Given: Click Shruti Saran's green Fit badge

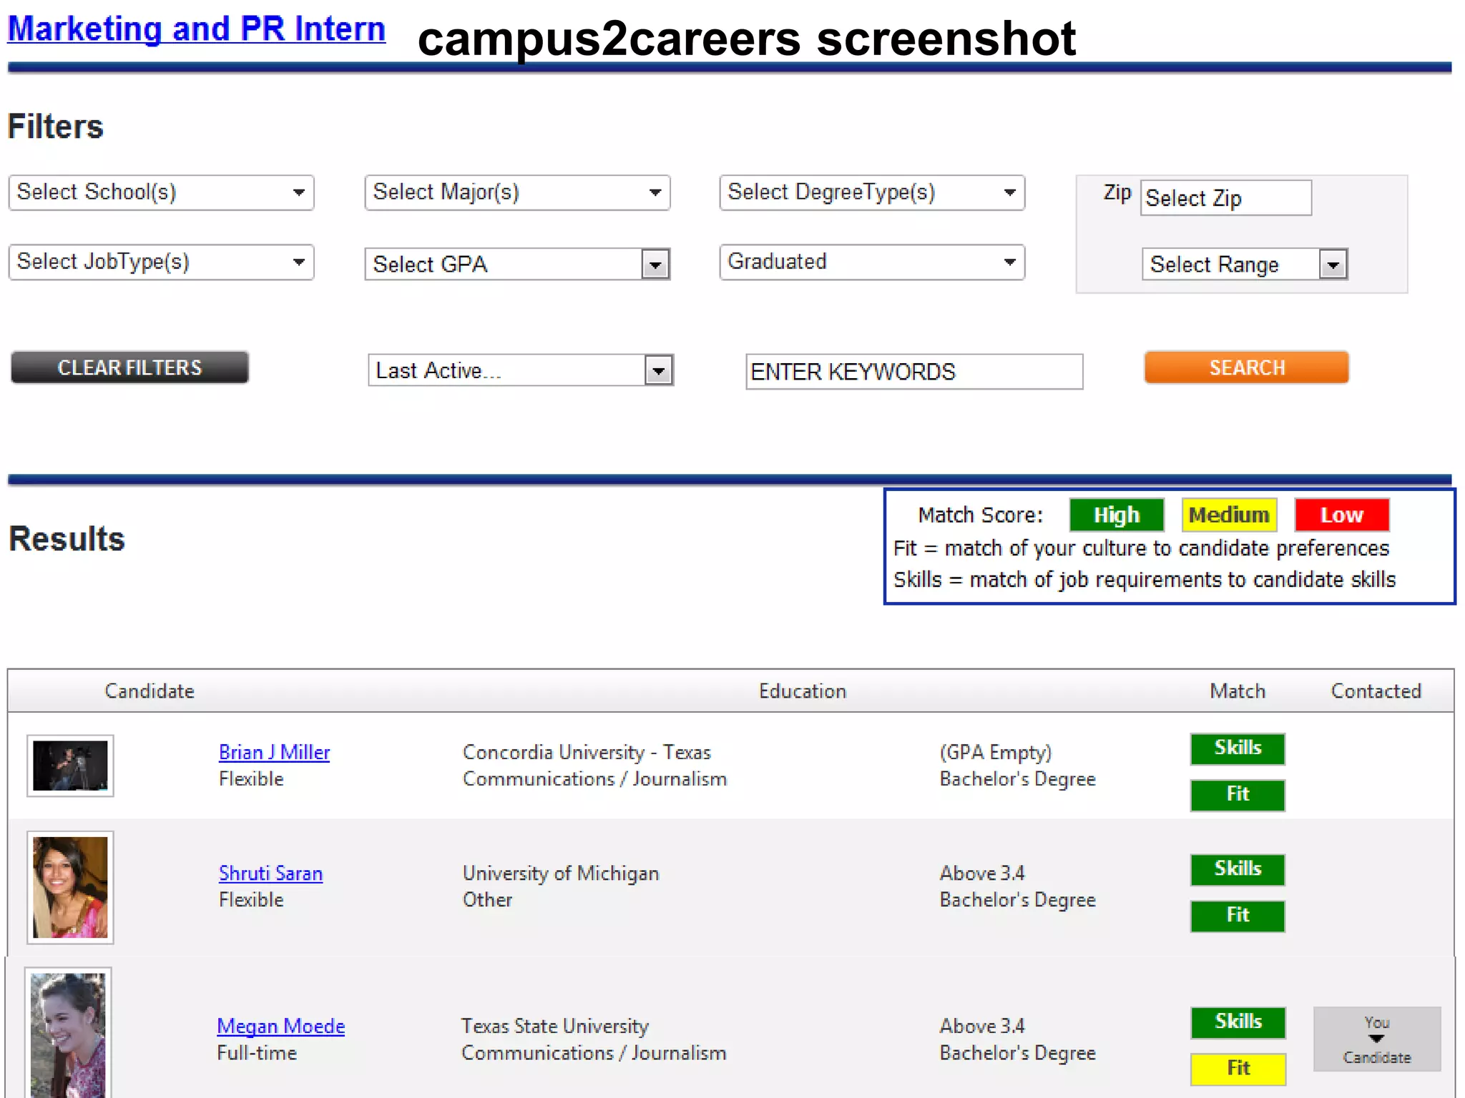Looking at the screenshot, I should tap(1238, 916).
